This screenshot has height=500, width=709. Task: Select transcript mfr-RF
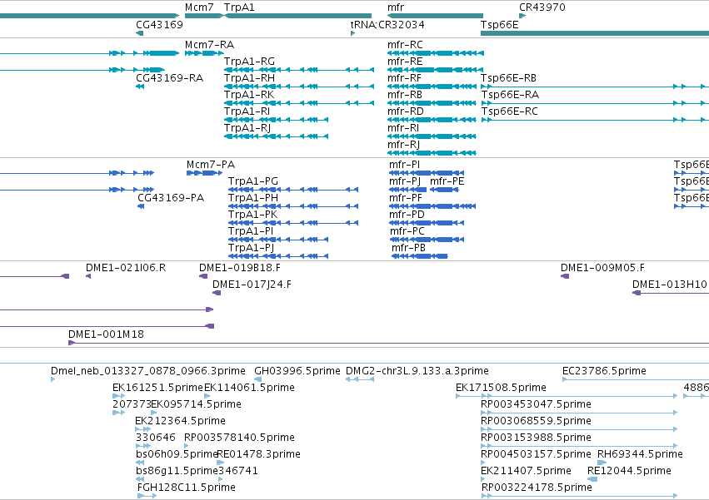pyautogui.click(x=432, y=87)
